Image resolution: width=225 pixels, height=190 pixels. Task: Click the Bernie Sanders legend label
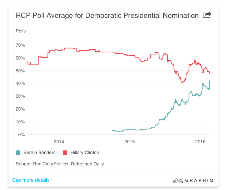(39, 153)
